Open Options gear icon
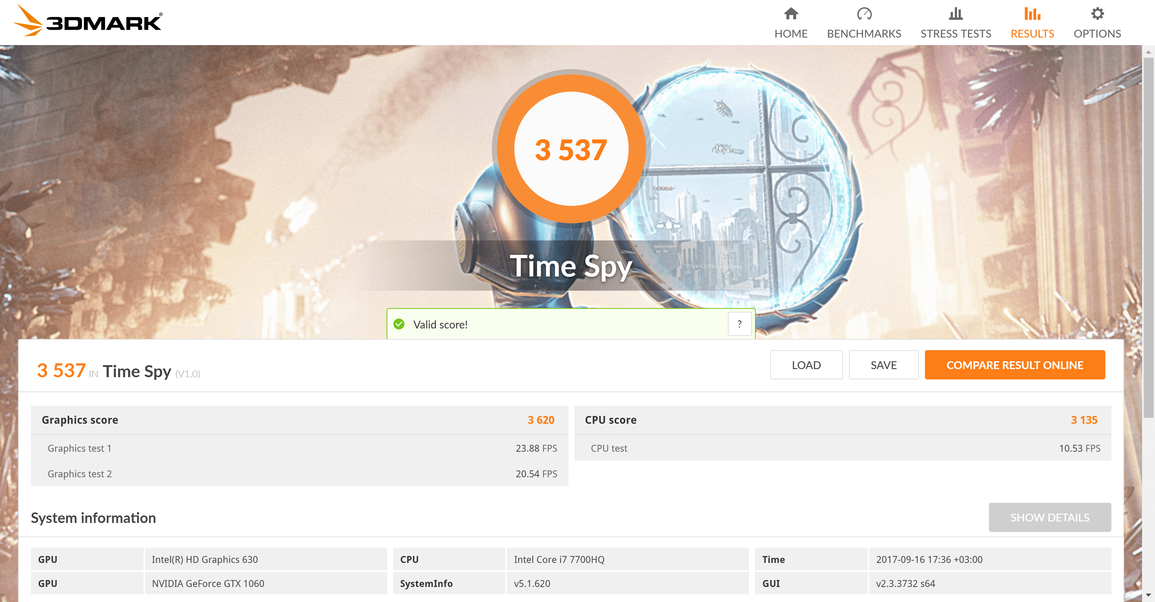This screenshot has width=1155, height=602. (1097, 14)
